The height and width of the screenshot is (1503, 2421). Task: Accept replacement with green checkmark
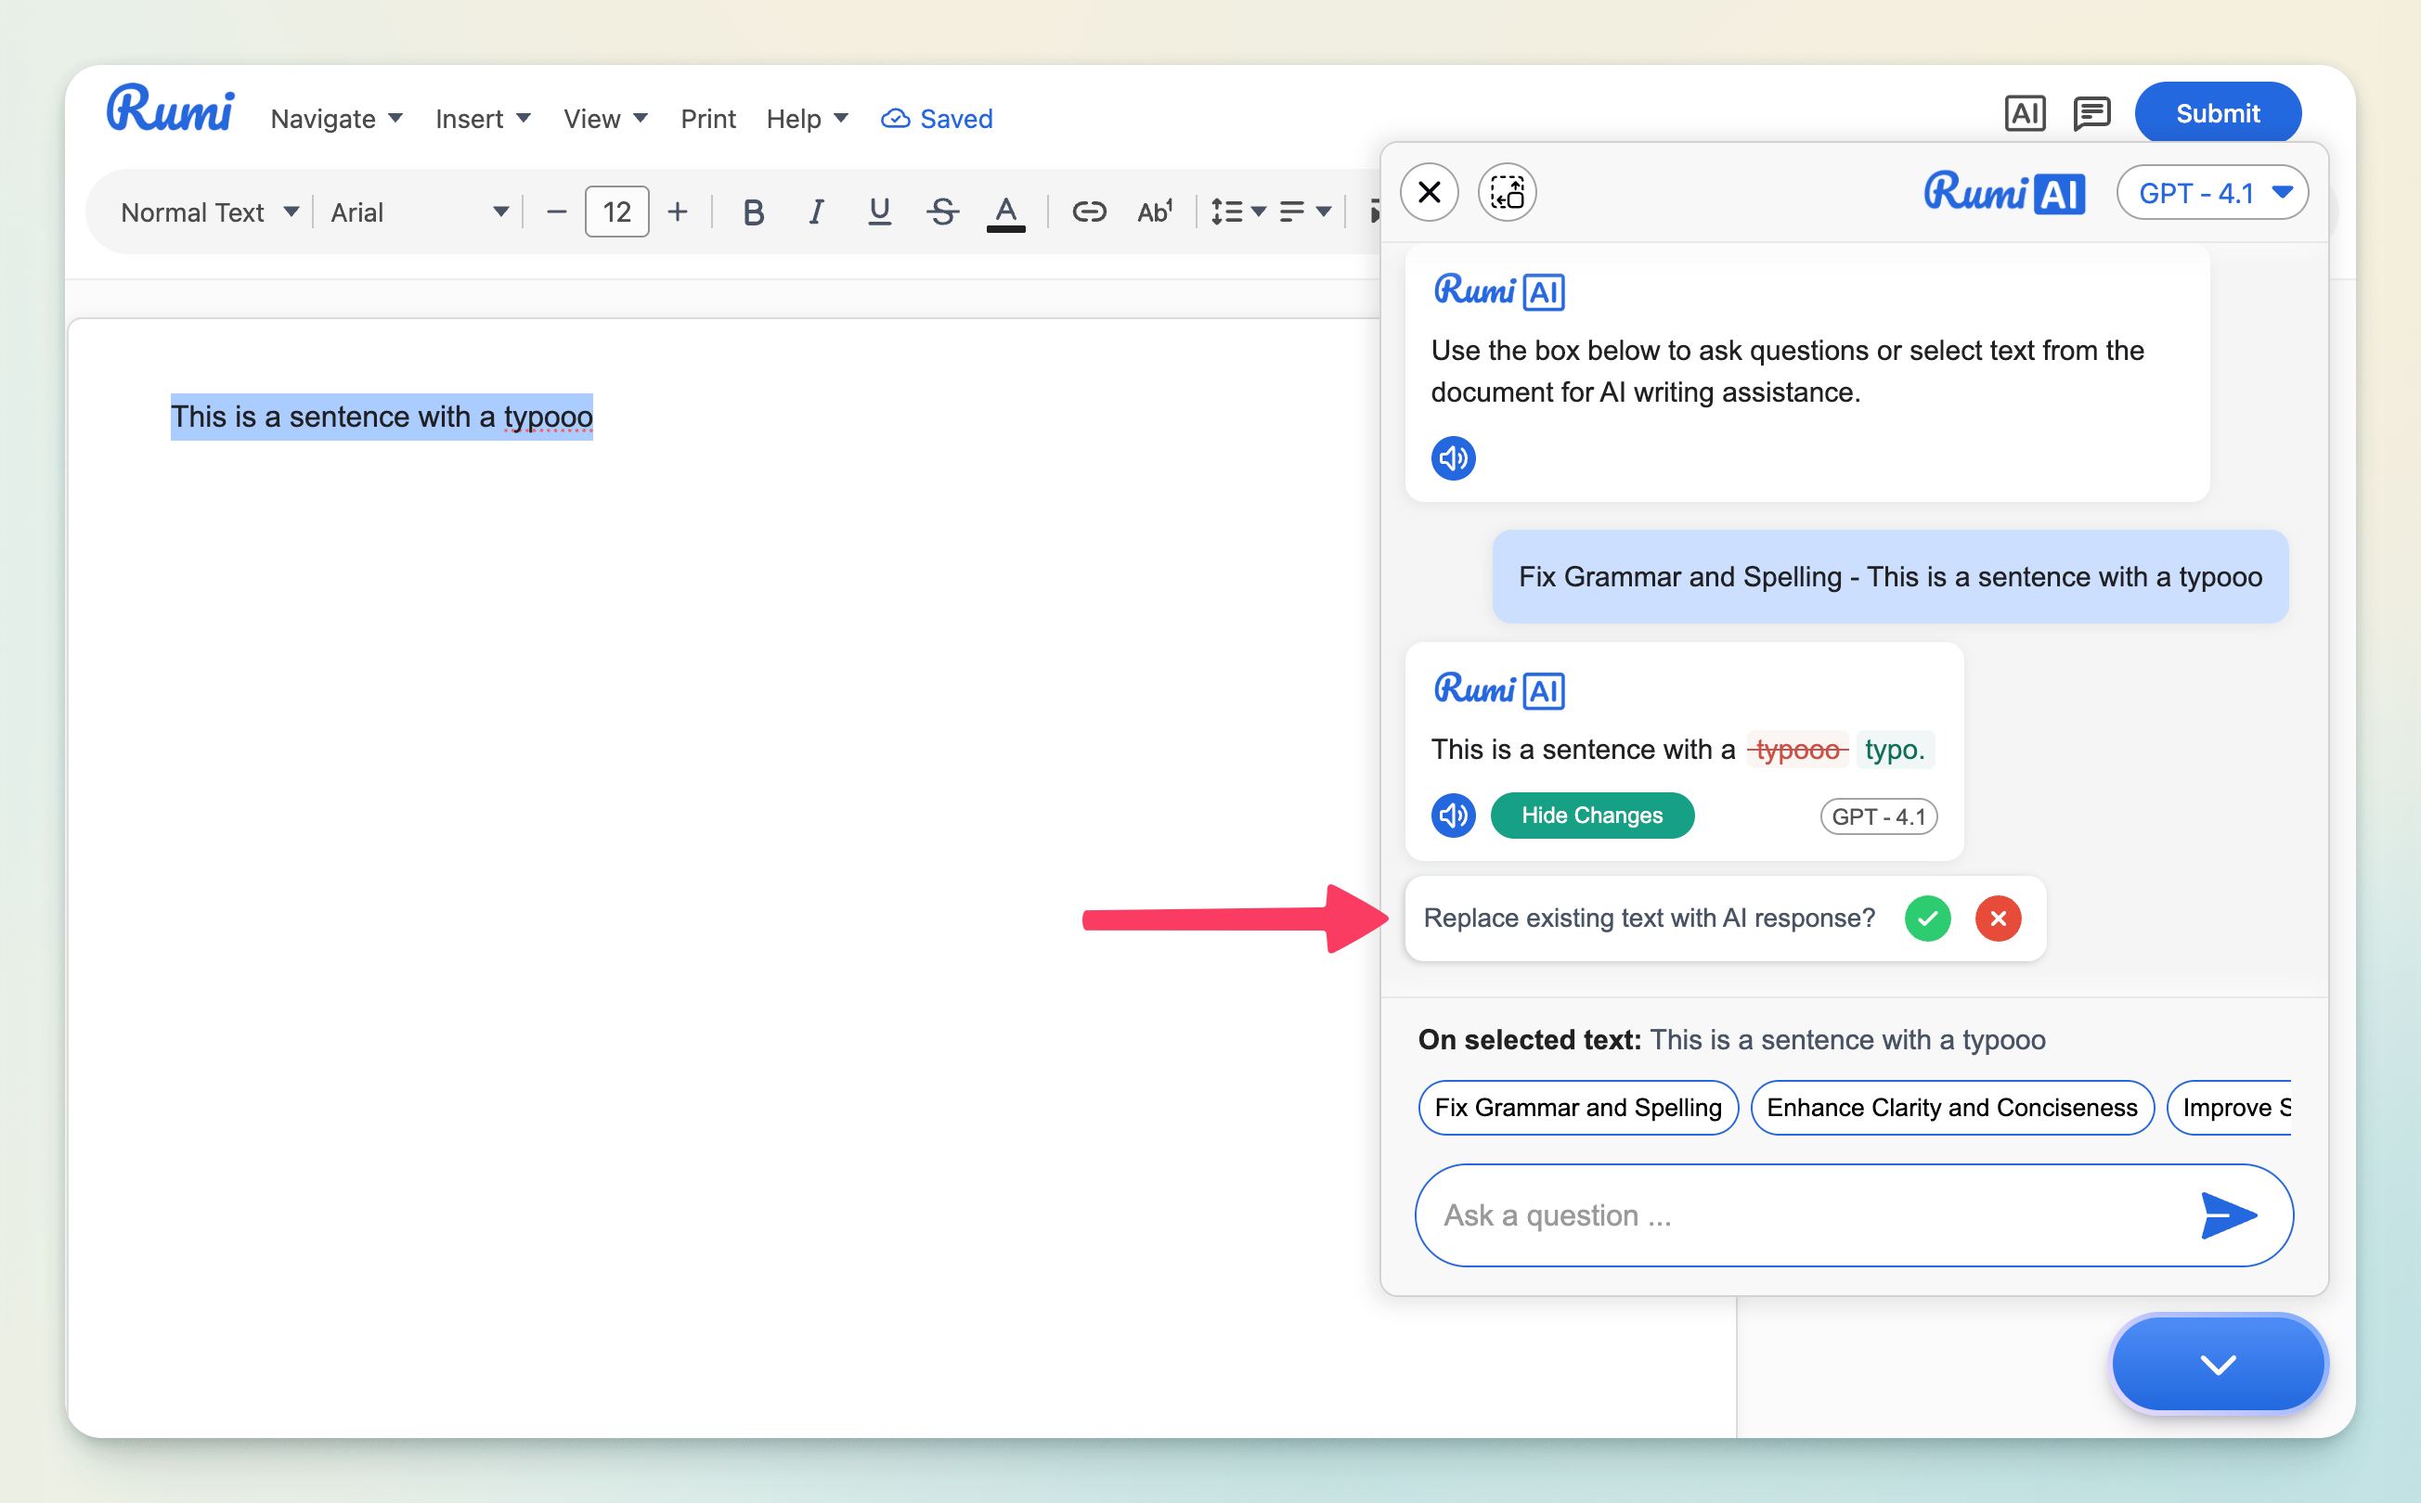(x=1926, y=918)
